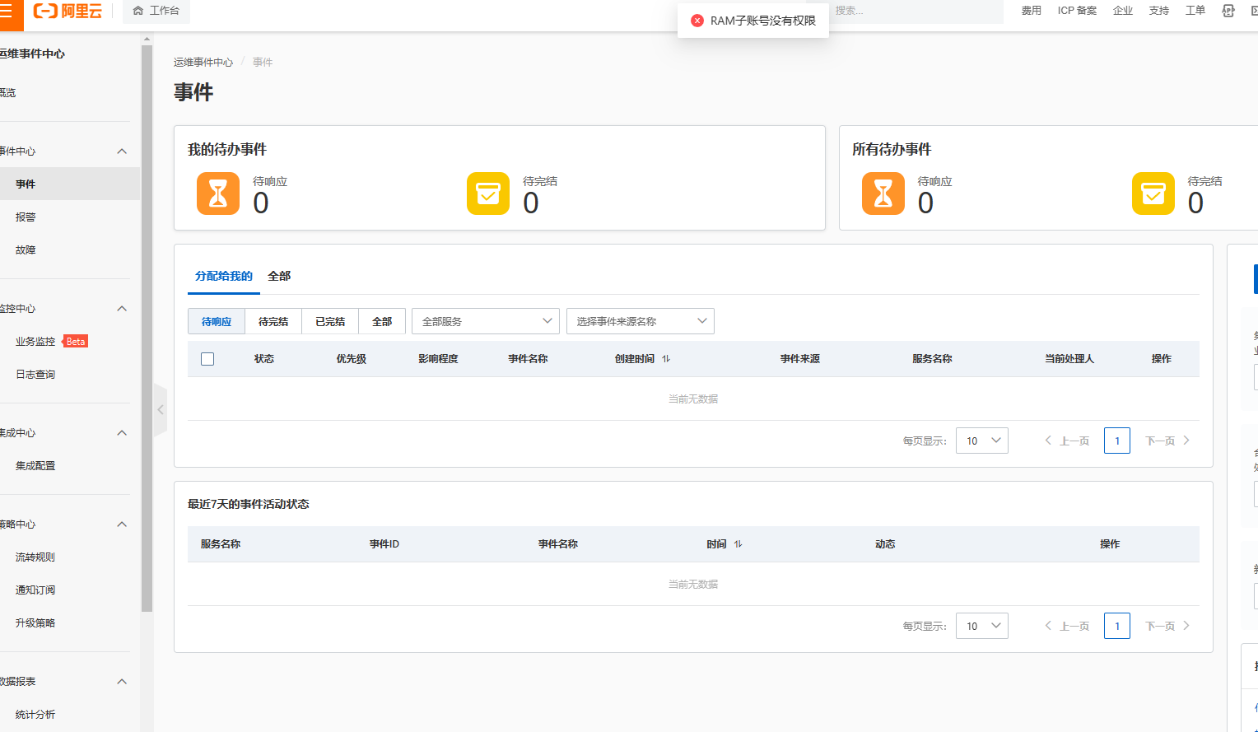Tick the select-all checkbox in events table
The height and width of the screenshot is (732, 1258).
pyautogui.click(x=207, y=359)
